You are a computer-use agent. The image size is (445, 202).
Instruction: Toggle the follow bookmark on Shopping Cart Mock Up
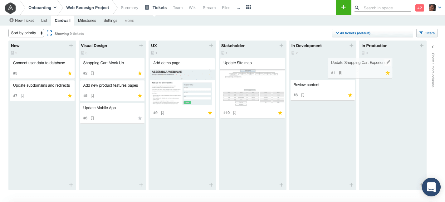click(92, 73)
